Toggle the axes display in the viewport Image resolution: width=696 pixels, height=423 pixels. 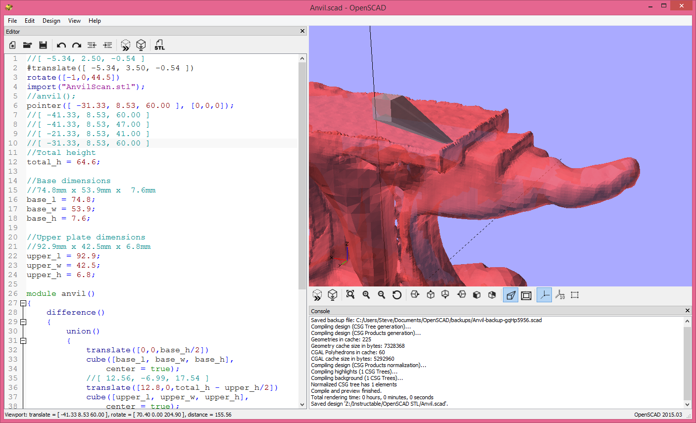tap(544, 294)
